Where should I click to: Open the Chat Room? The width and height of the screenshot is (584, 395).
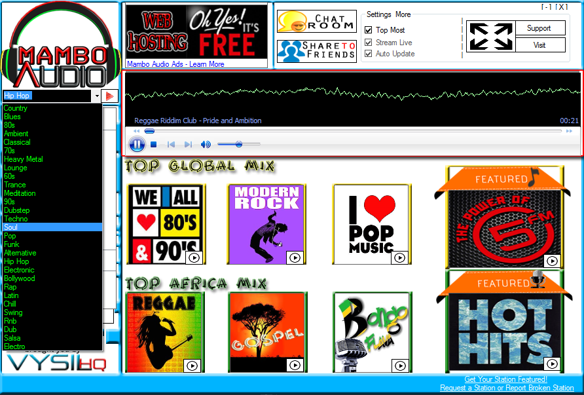(317, 21)
